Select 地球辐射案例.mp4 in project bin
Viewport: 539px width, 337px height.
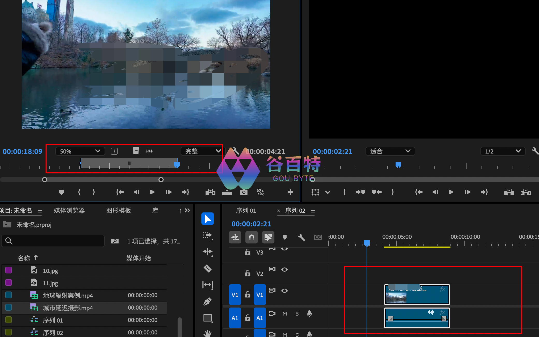68,295
